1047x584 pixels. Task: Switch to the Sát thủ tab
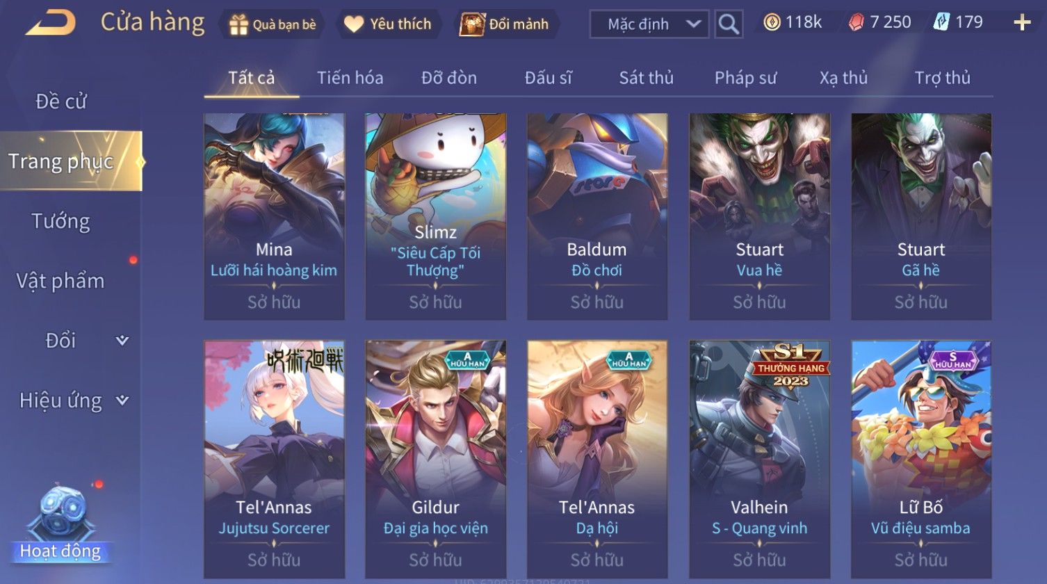pyautogui.click(x=647, y=78)
